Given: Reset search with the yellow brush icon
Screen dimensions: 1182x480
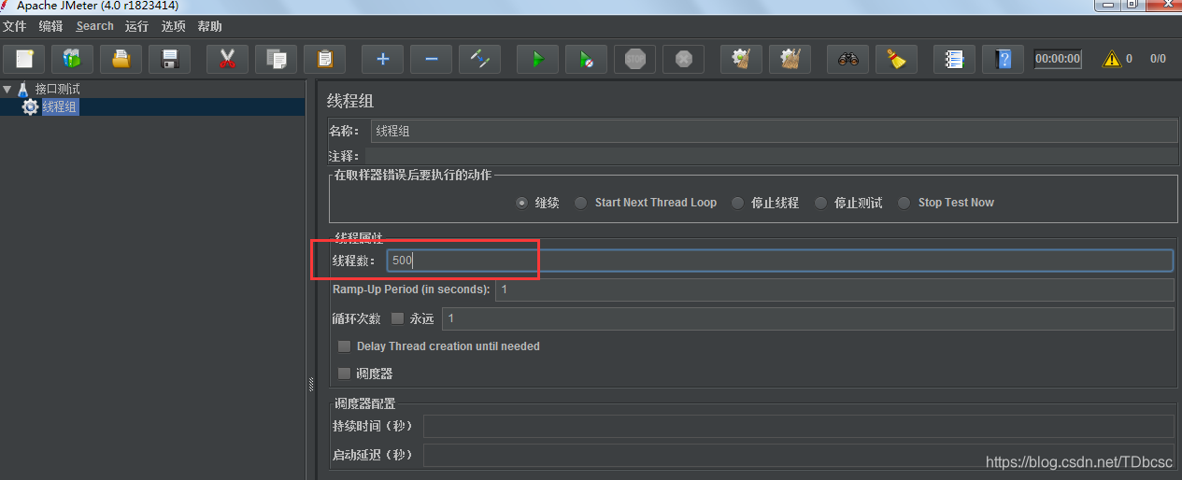Looking at the screenshot, I should pos(897,59).
